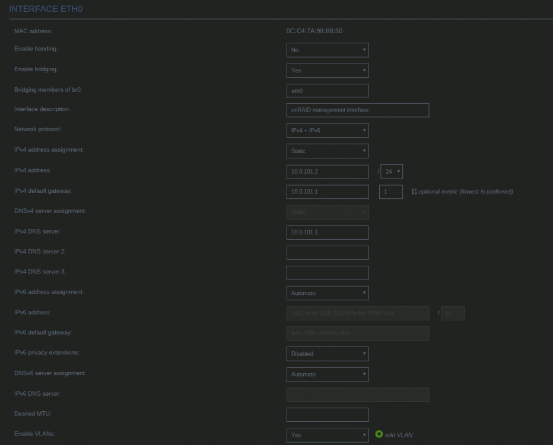This screenshot has width=553, height=445.
Task: Click the 'IPv6 privacy extensions:' label
Action: point(46,352)
